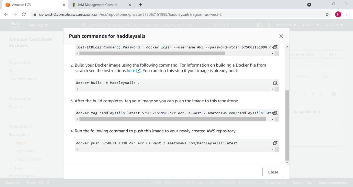Close the IAM Management Console tab
The width and height of the screenshot is (353, 187).
[130, 5]
